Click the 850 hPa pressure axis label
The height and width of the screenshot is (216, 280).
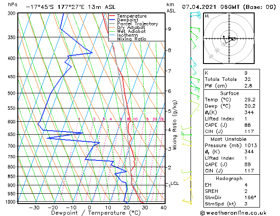tap(12, 176)
